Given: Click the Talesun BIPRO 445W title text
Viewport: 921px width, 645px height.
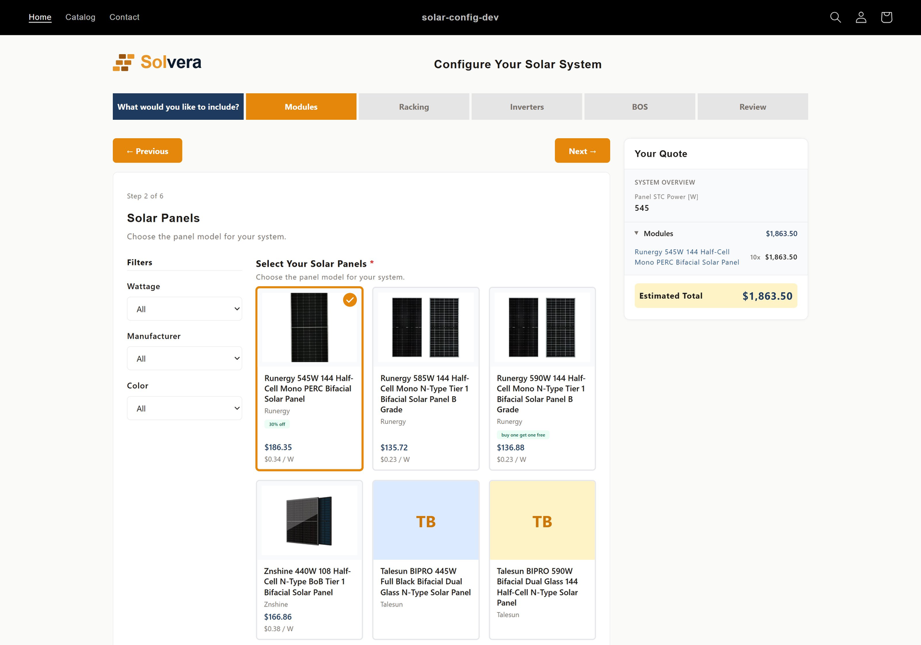Looking at the screenshot, I should tap(425, 582).
